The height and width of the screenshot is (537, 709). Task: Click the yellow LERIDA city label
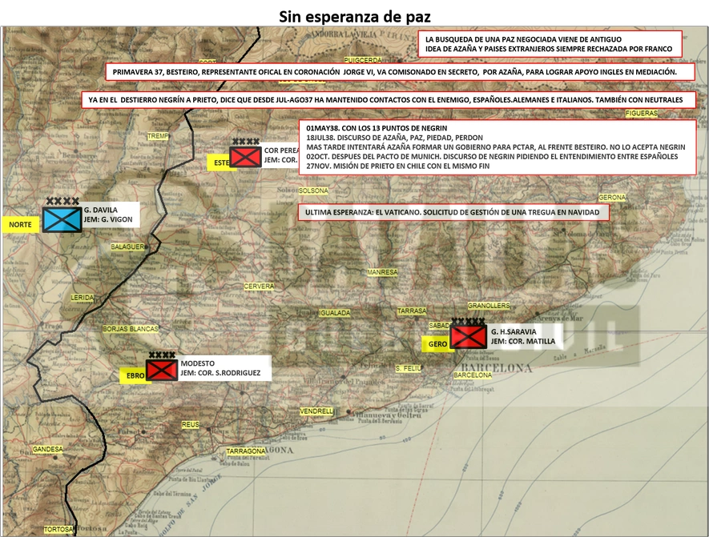click(x=83, y=298)
